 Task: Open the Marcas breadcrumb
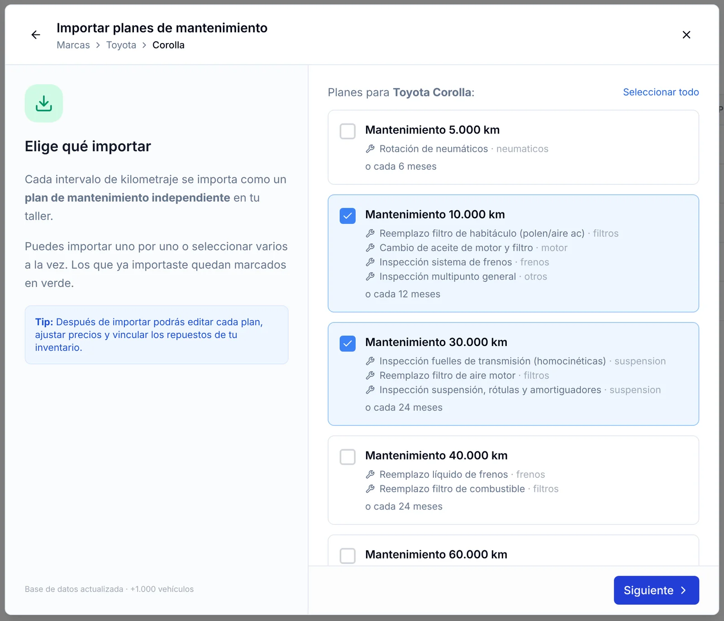click(73, 45)
